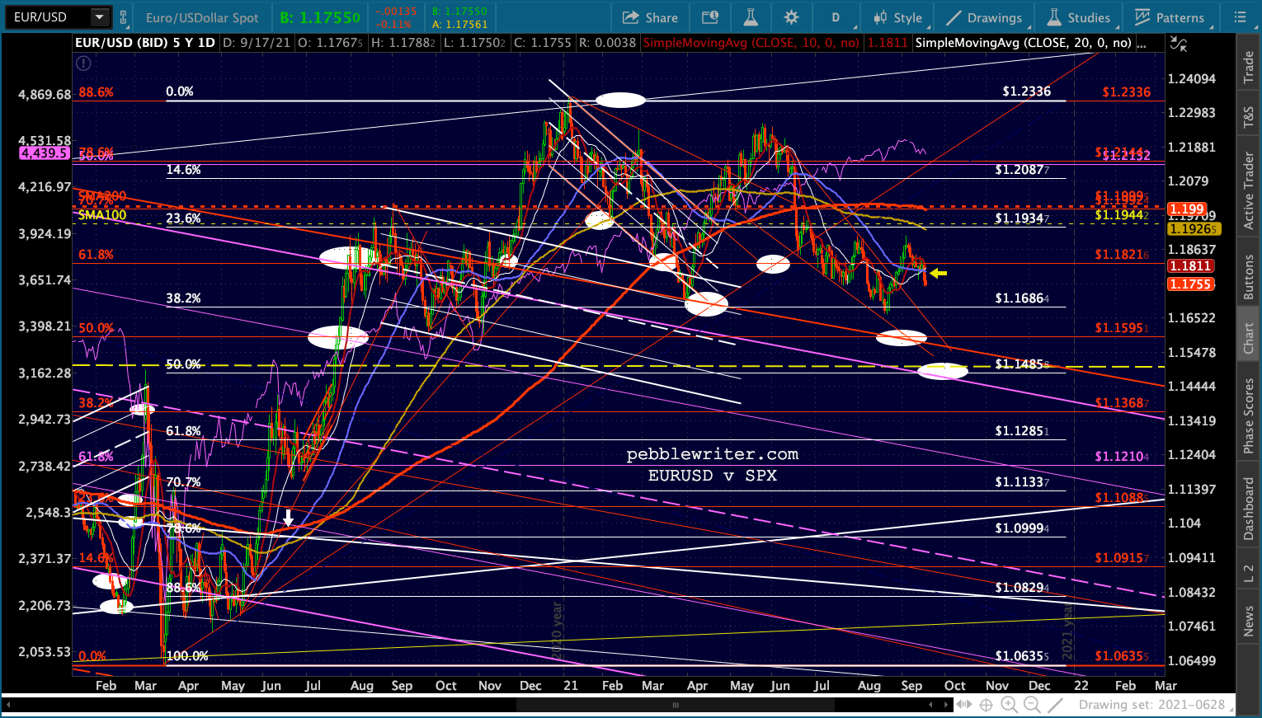The height and width of the screenshot is (718, 1262).
Task: Click the SMA100 chart label
Action: (x=102, y=215)
